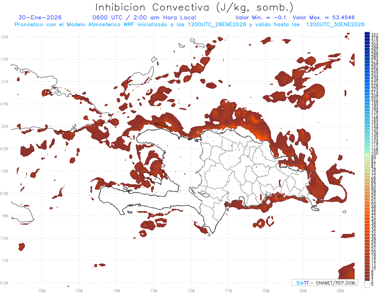Click the '160' colorbar value
This screenshot has height=295, width=382.
[375, 121]
